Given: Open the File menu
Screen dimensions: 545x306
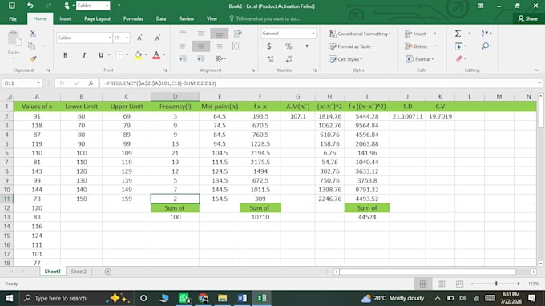Looking at the screenshot, I should [13, 18].
